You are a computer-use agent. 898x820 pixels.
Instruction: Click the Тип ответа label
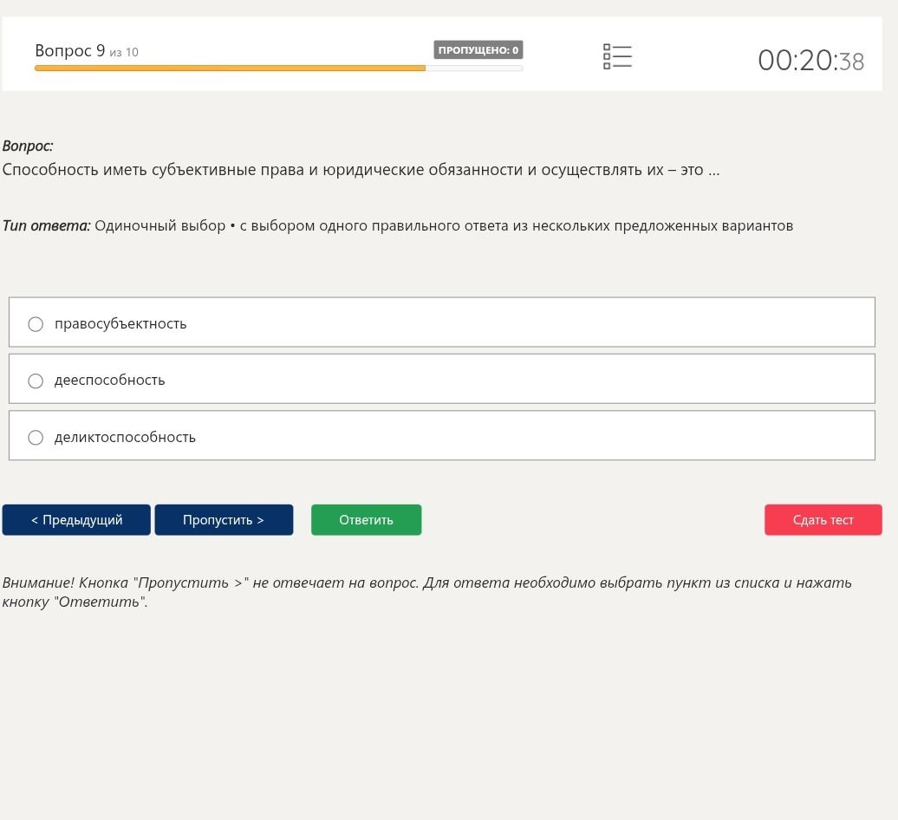47,225
